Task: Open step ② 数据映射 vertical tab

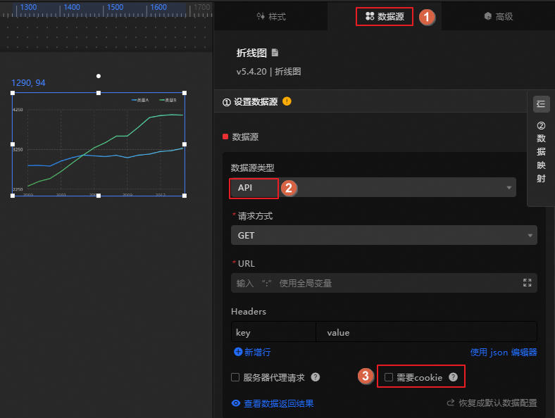Action: (541, 152)
